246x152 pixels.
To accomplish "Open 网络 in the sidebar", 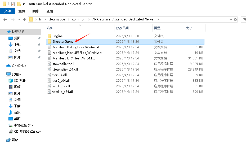I will point(12,140).
